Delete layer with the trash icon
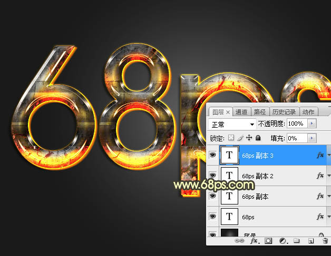This screenshot has height=256, width=331. (325, 241)
